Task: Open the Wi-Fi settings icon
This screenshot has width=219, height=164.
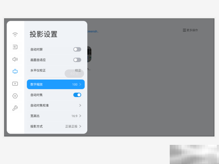Action: pyautogui.click(x=15, y=34)
